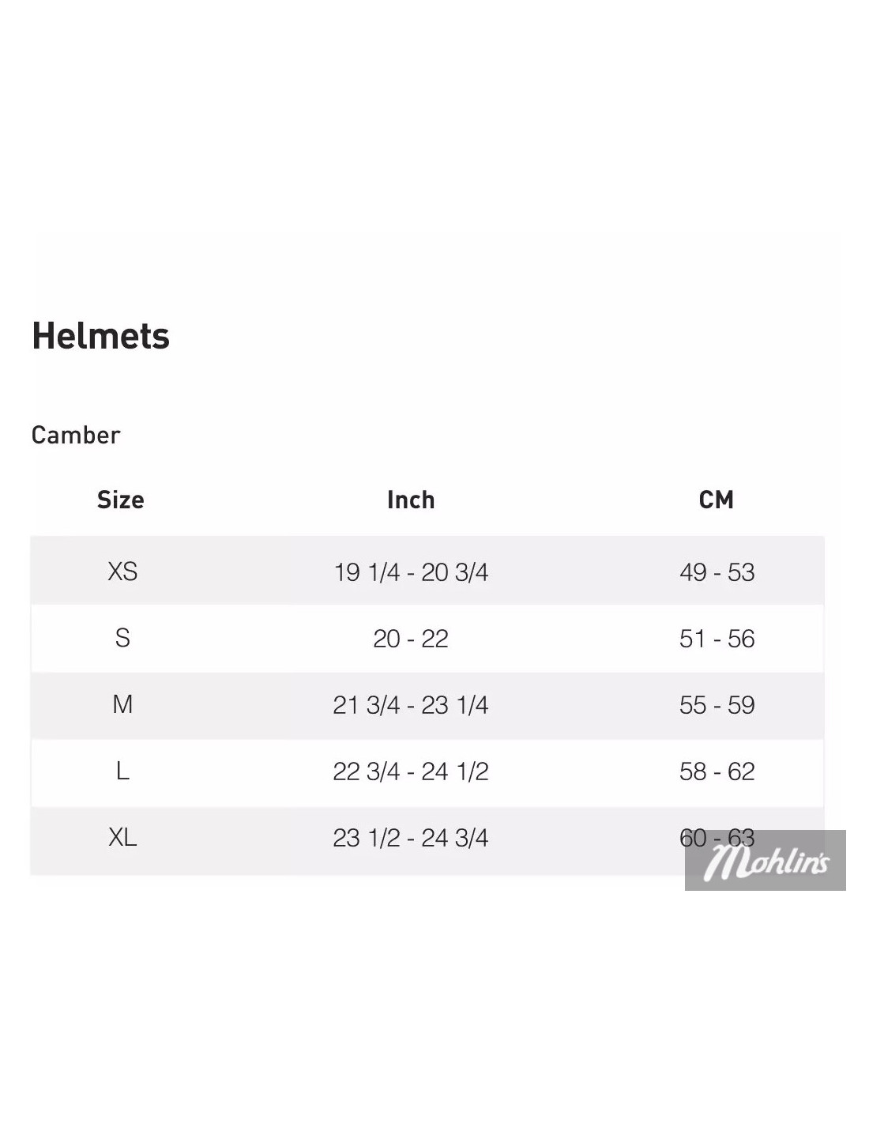
Task: Click the 22 3/4 - 24 1/2 inch value
Action: (x=411, y=771)
